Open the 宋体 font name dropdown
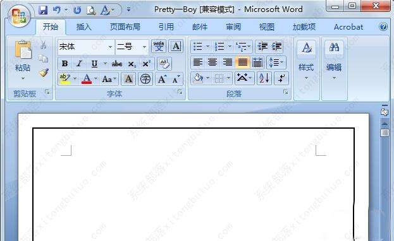This screenshot has height=241, width=394. tap(110, 47)
